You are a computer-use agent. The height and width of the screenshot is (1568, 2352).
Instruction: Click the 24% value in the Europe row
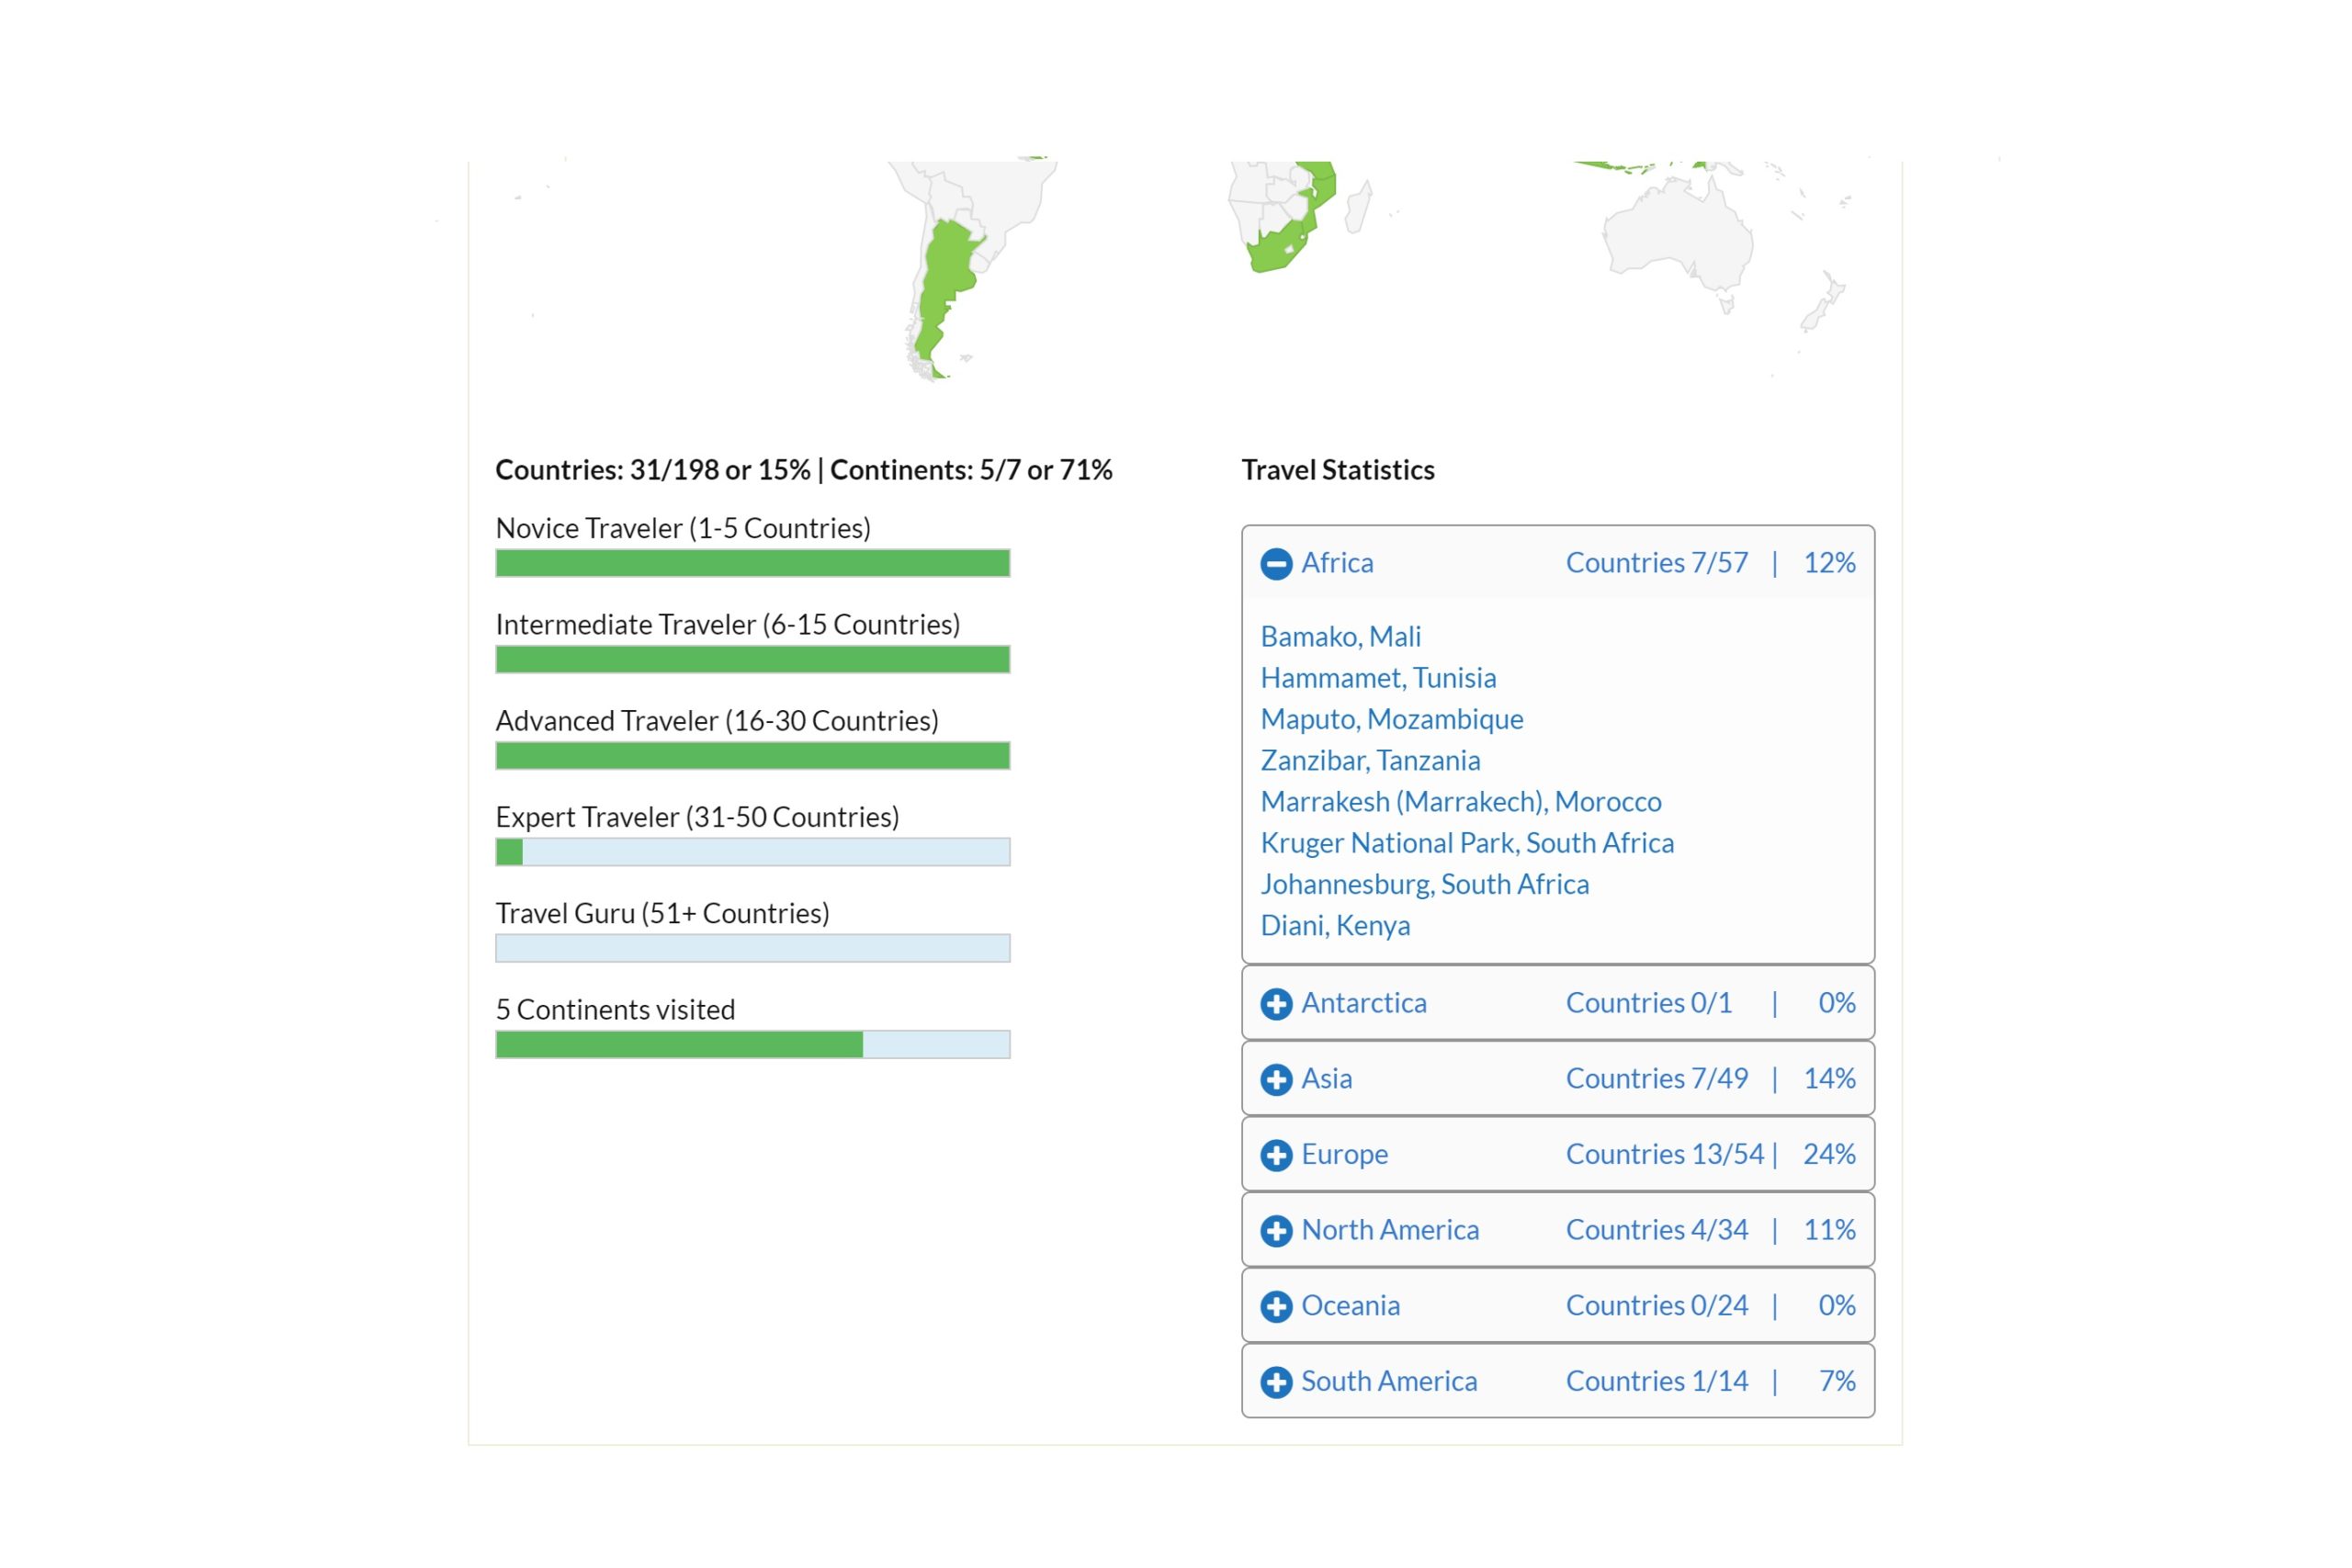coord(1829,1154)
